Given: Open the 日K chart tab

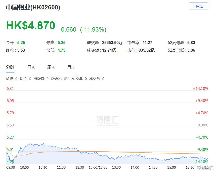Looking at the screenshot, I should pos(31,67).
